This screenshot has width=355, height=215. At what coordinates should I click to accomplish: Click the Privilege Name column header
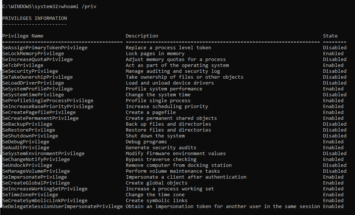pos(23,36)
